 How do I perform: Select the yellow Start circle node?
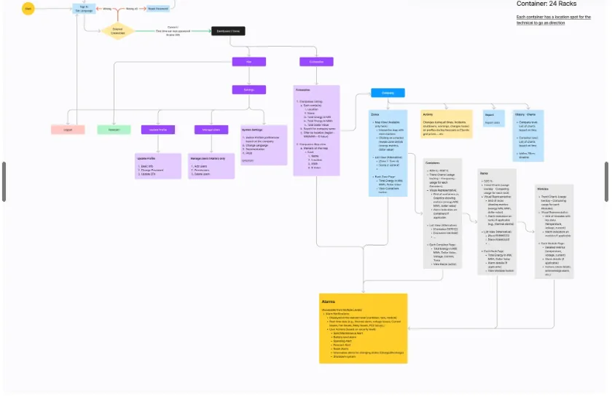click(28, 9)
